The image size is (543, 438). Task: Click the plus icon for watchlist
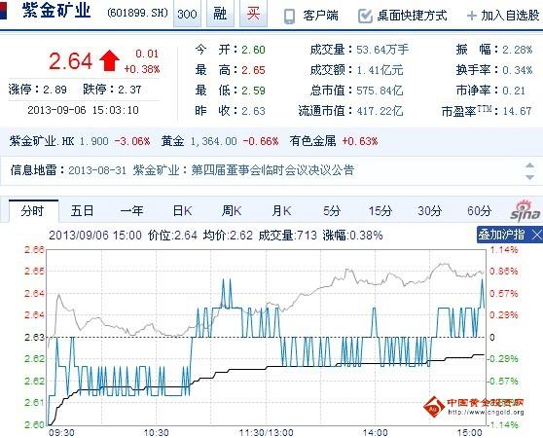(472, 16)
